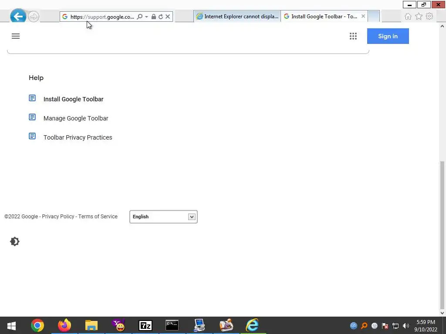Click the Home icon in IE toolbar

(408, 17)
